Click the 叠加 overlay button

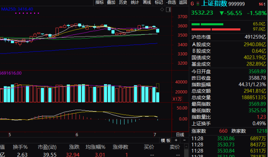111,2
